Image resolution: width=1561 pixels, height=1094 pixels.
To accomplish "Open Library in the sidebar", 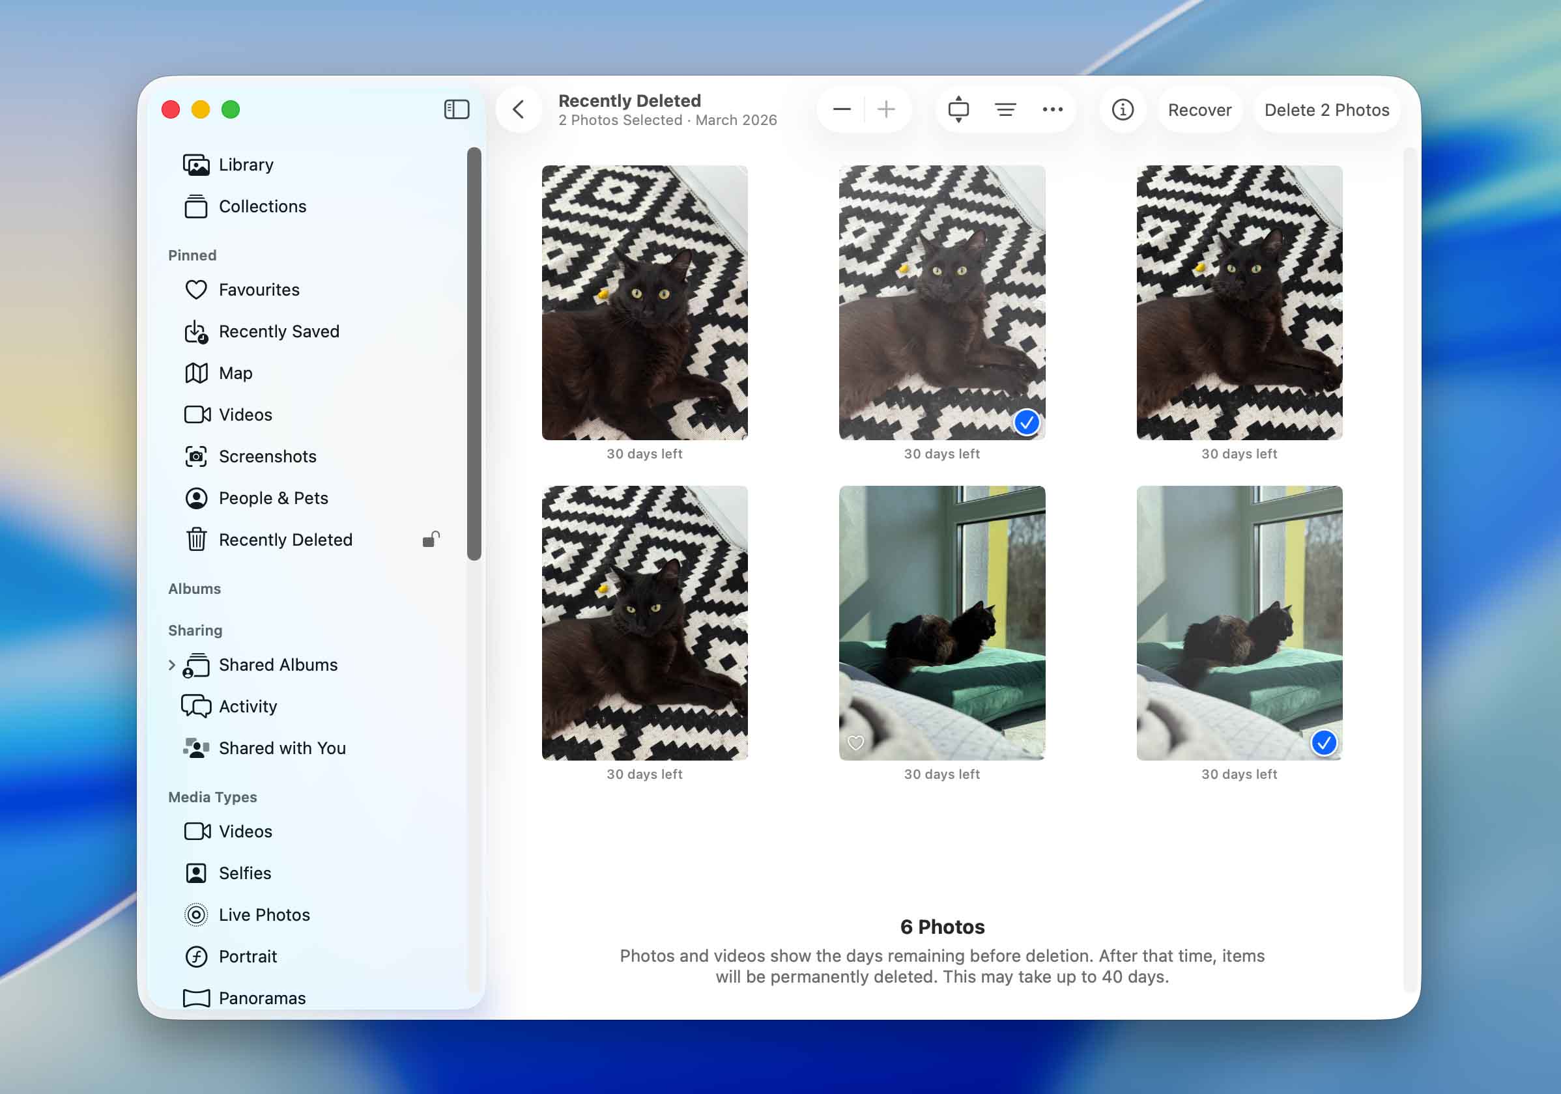I will (x=313, y=165).
